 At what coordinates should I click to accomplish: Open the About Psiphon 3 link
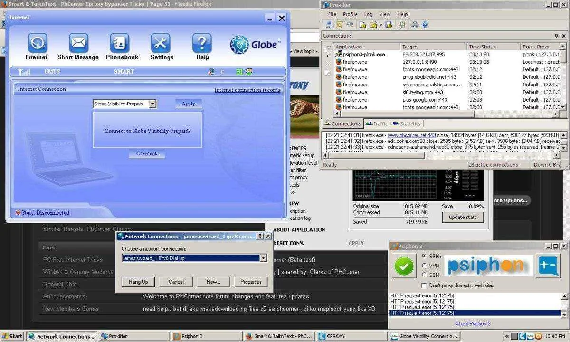473,323
